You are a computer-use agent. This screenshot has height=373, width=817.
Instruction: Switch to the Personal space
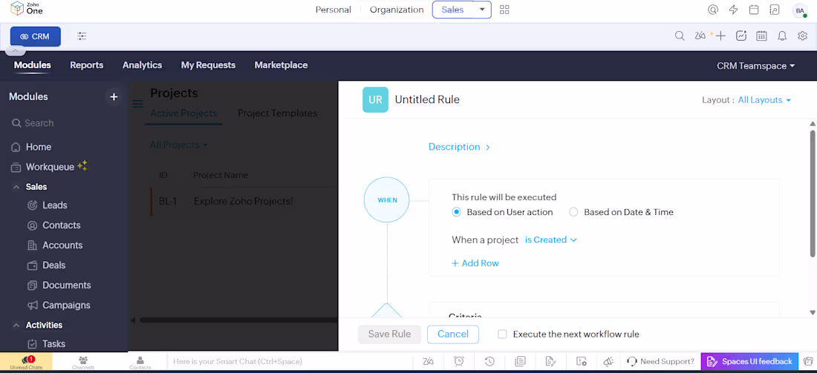coord(333,10)
